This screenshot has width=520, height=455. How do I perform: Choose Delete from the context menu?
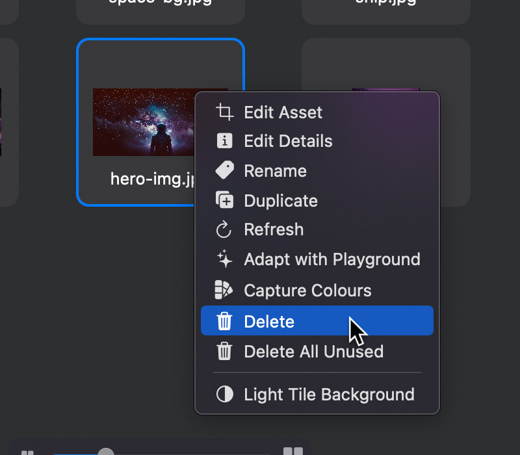(269, 321)
